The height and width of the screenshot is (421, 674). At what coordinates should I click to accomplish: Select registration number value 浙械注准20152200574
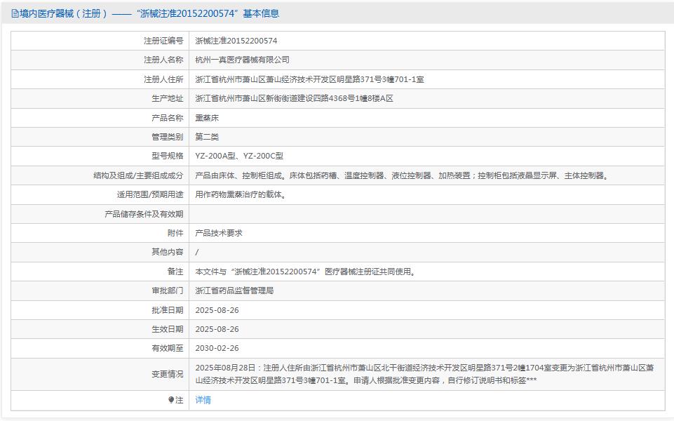click(x=236, y=41)
